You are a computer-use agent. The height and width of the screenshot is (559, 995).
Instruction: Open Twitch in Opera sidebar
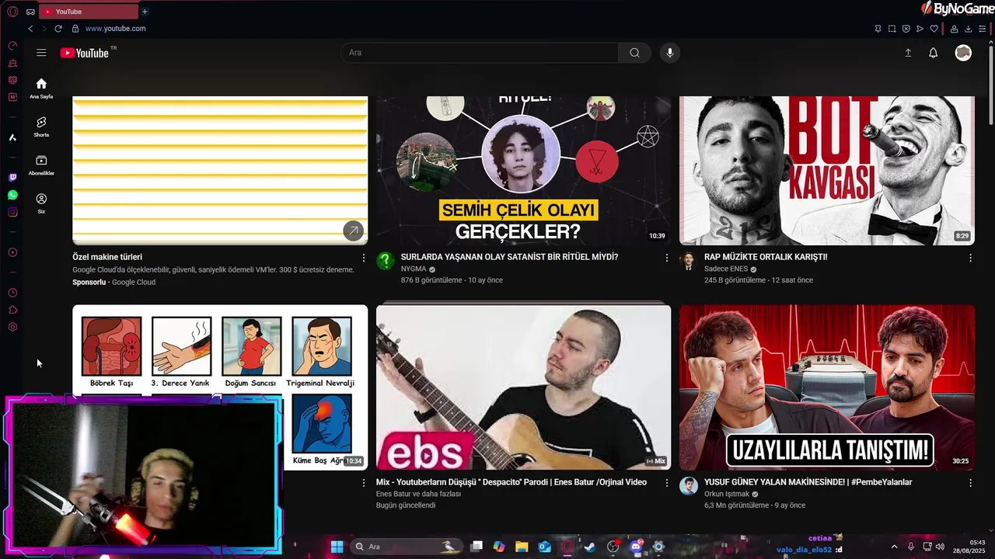click(12, 178)
